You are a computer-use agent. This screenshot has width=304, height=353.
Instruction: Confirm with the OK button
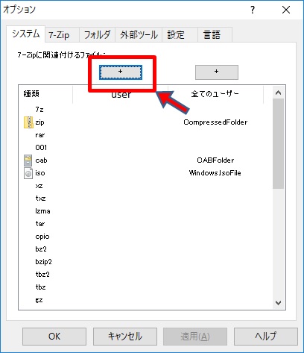tap(54, 337)
